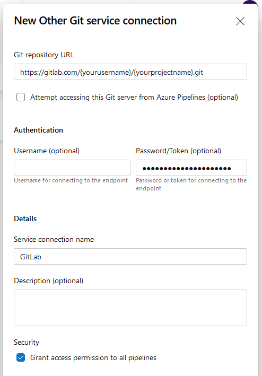Screen dimensions: 262x376
Task: Enable Attempt accessing this Git server checkbox
Action: tap(21, 97)
